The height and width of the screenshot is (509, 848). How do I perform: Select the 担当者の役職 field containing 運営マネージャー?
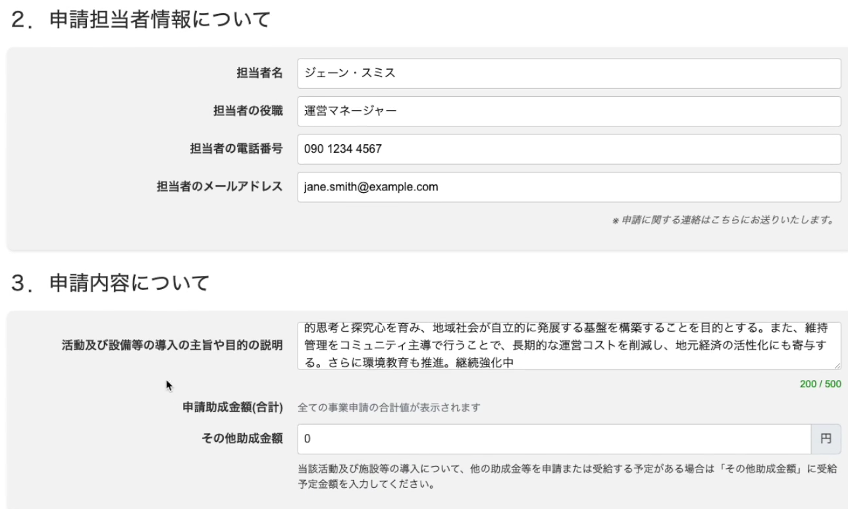pyautogui.click(x=566, y=110)
